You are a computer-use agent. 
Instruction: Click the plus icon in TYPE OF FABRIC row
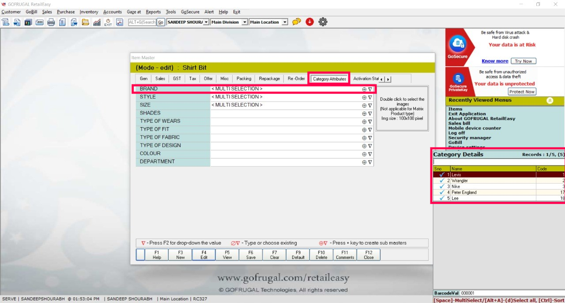[x=364, y=138]
